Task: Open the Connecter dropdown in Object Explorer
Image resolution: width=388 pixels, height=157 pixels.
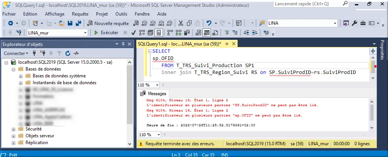Action: click(16, 53)
